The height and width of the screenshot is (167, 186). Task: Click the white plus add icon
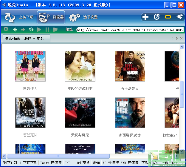pyautogui.click(x=145, y=17)
